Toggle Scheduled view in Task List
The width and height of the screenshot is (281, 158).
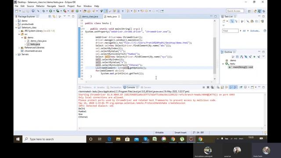[236, 22]
